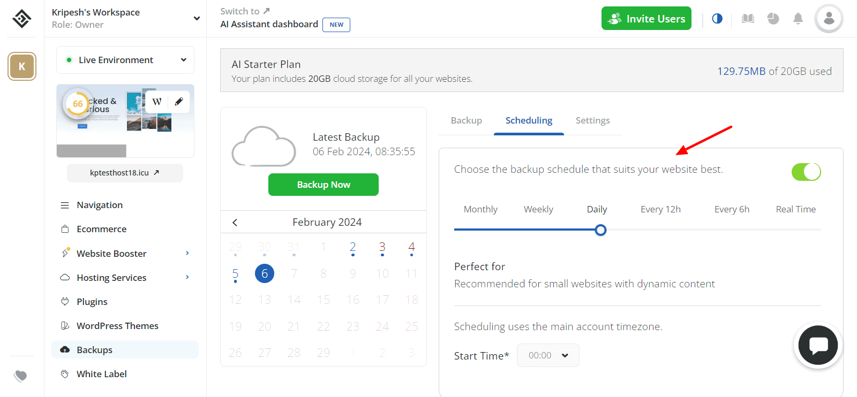Screen dimensions: 857x397
Task: Click the WordPress admin icon on thumbnail
Action: pyautogui.click(x=157, y=102)
